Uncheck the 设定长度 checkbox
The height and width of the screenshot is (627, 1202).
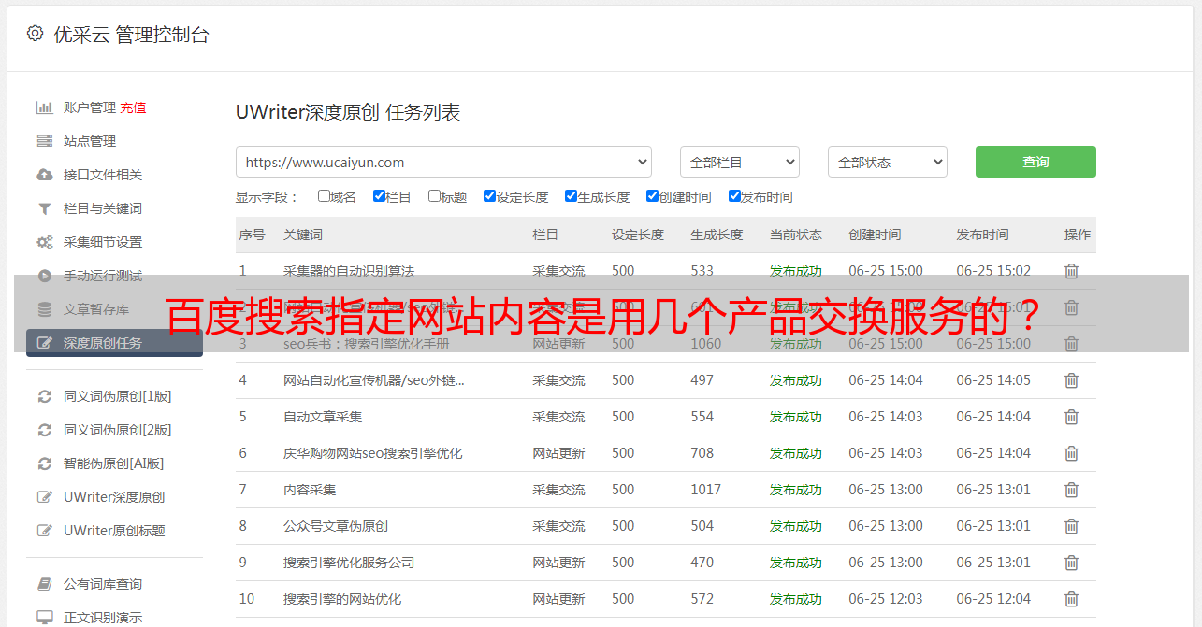[x=489, y=196]
